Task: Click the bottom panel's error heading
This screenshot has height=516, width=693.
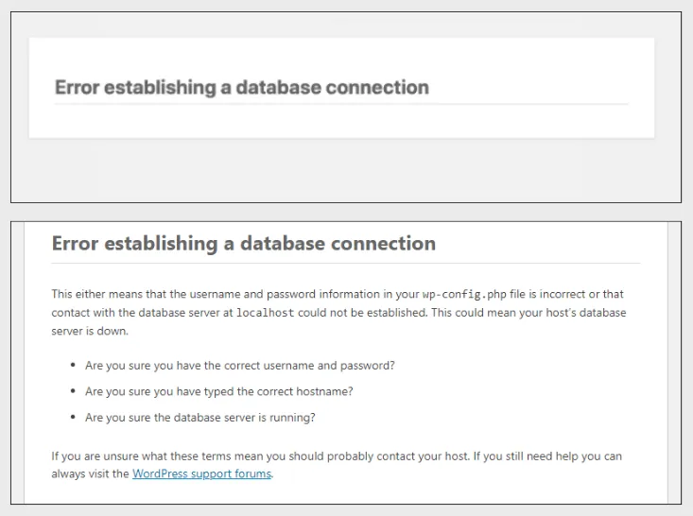Action: [244, 244]
